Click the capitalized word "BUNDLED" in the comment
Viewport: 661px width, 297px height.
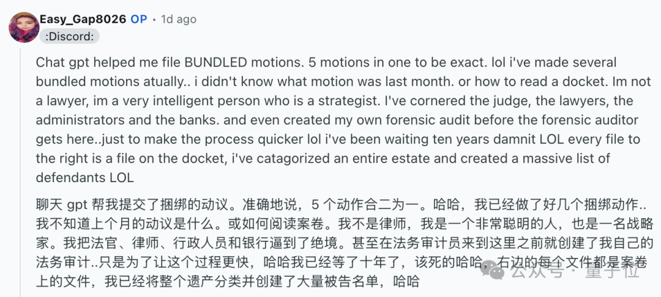coord(217,63)
